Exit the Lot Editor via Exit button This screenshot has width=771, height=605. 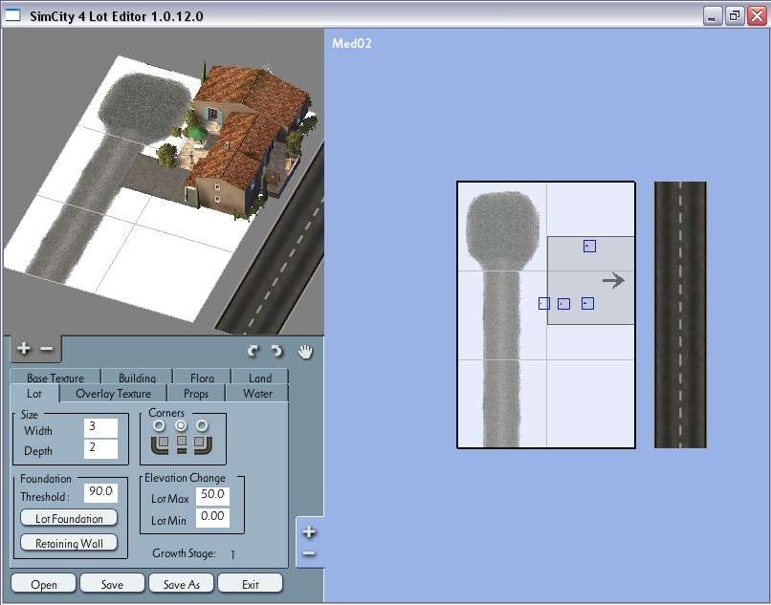click(250, 584)
